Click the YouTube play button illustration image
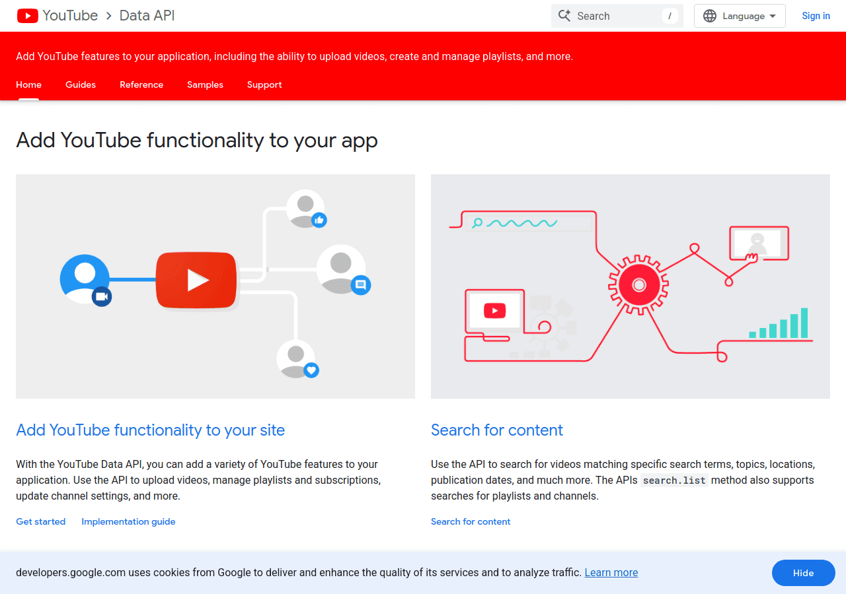This screenshot has height=594, width=846. pos(215,286)
